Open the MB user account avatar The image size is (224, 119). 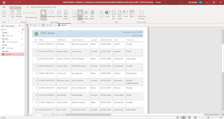tap(201, 2)
